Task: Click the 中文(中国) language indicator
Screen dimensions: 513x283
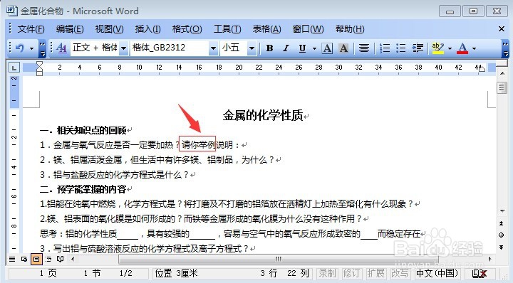Action: [x=437, y=273]
